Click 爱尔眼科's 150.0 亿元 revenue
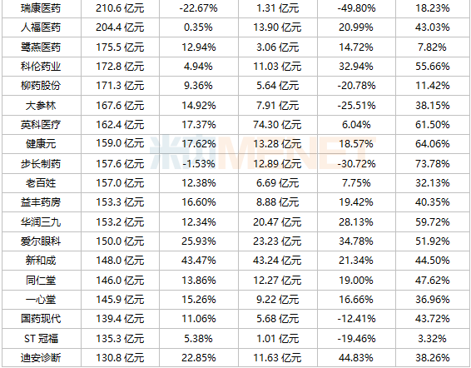The height and width of the screenshot is (368, 471). 120,241
